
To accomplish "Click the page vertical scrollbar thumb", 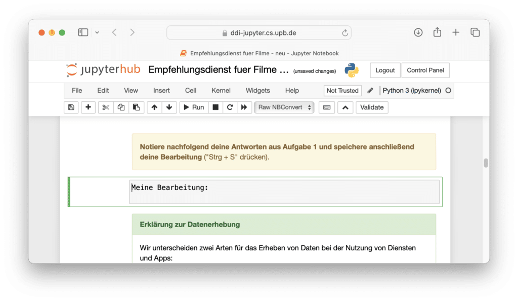I will pyautogui.click(x=486, y=163).
